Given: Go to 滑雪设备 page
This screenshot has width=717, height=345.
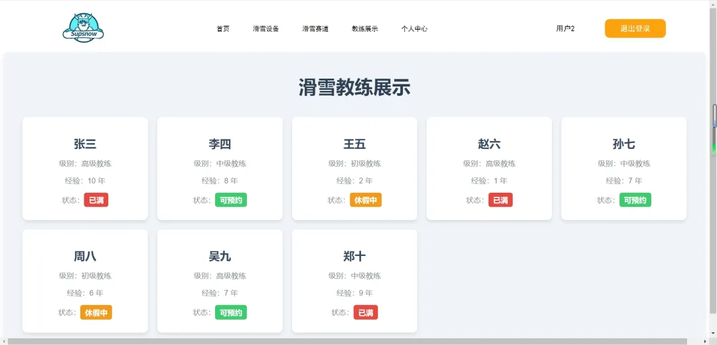Looking at the screenshot, I should 266,29.
